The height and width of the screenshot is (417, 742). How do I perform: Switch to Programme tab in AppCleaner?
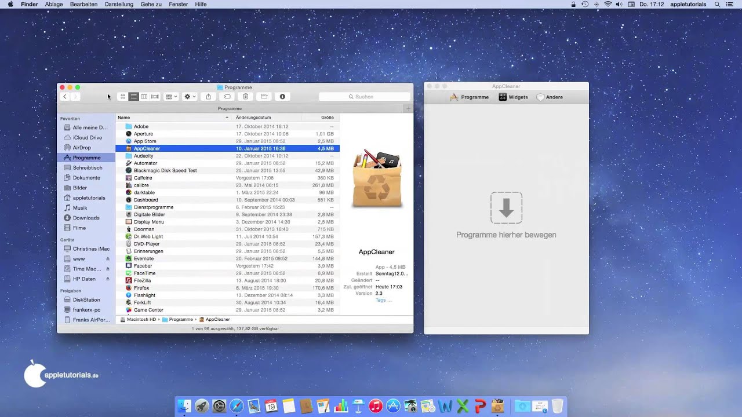click(x=470, y=97)
